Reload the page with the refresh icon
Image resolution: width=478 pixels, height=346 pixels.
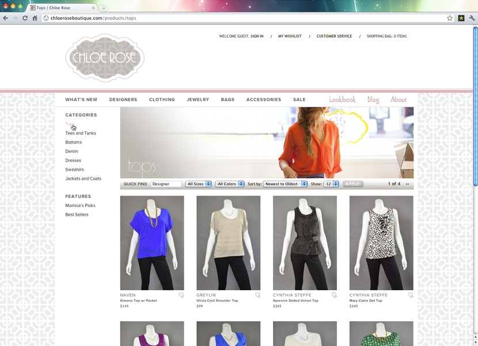pos(25,18)
